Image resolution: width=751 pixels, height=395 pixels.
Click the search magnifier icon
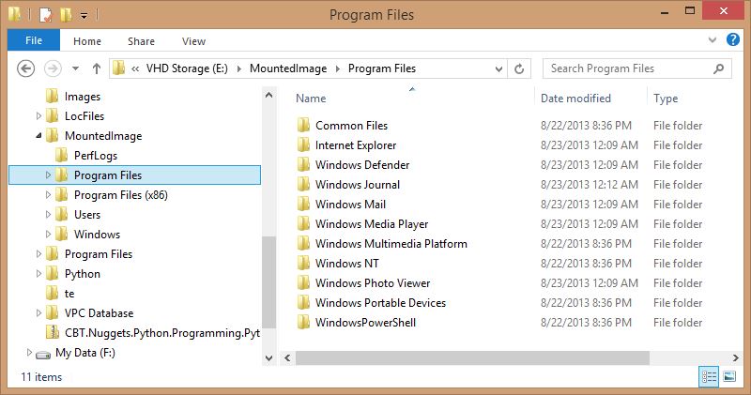point(718,68)
